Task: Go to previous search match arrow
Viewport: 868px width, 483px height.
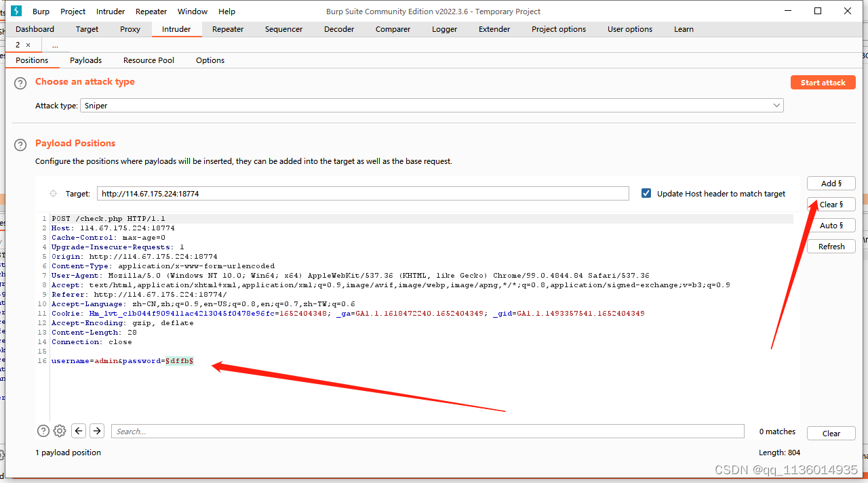Action: [79, 431]
